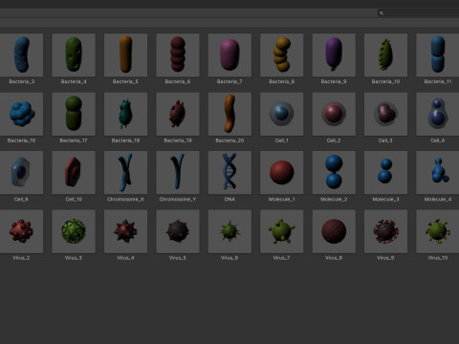This screenshot has height=344, width=459.
Task: Click the Molecule_4 thumbnail
Action: click(438, 173)
